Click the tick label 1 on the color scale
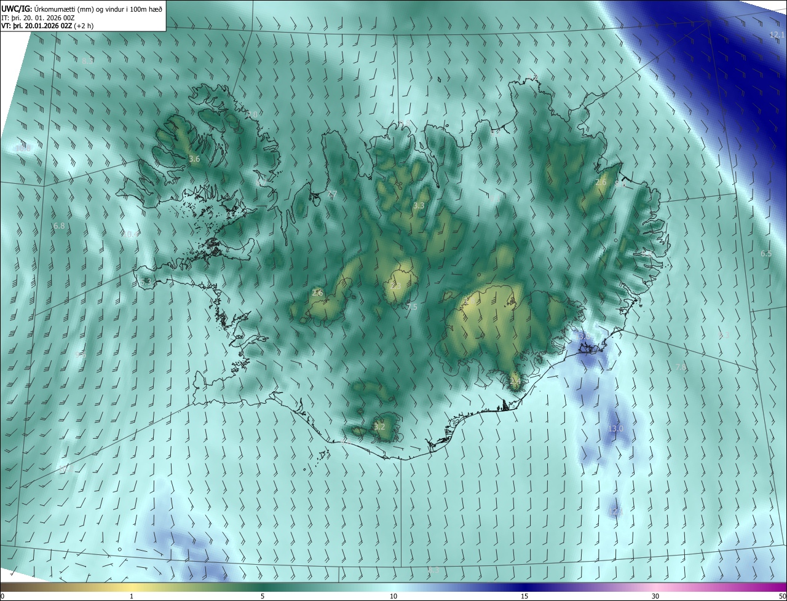 [132, 596]
